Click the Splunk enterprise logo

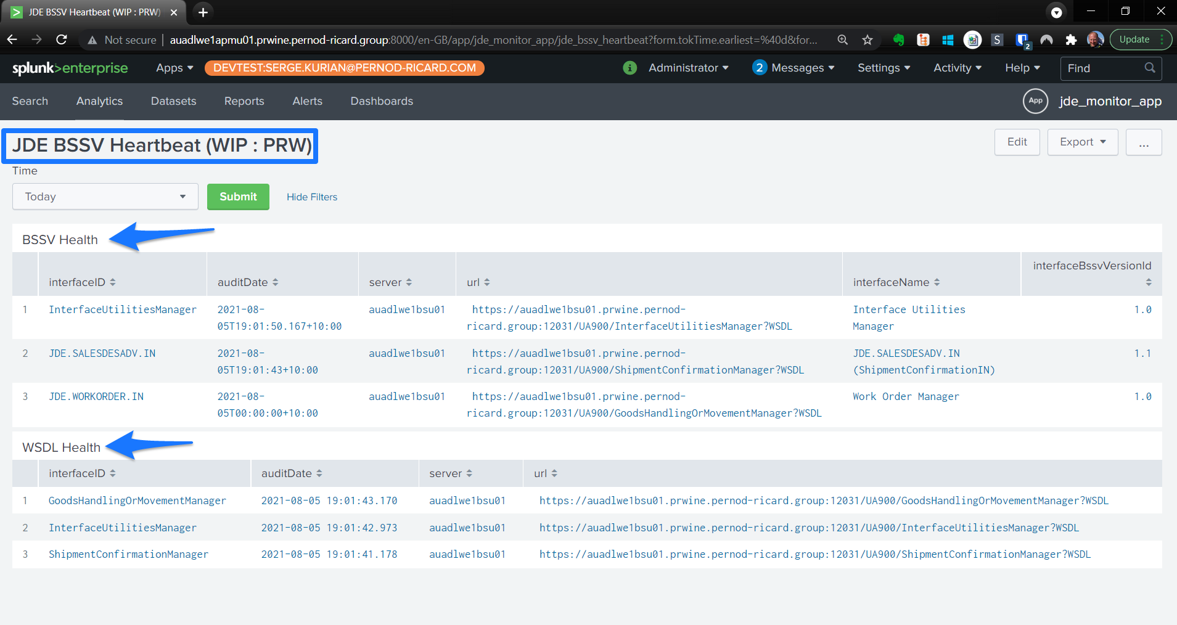tap(70, 68)
